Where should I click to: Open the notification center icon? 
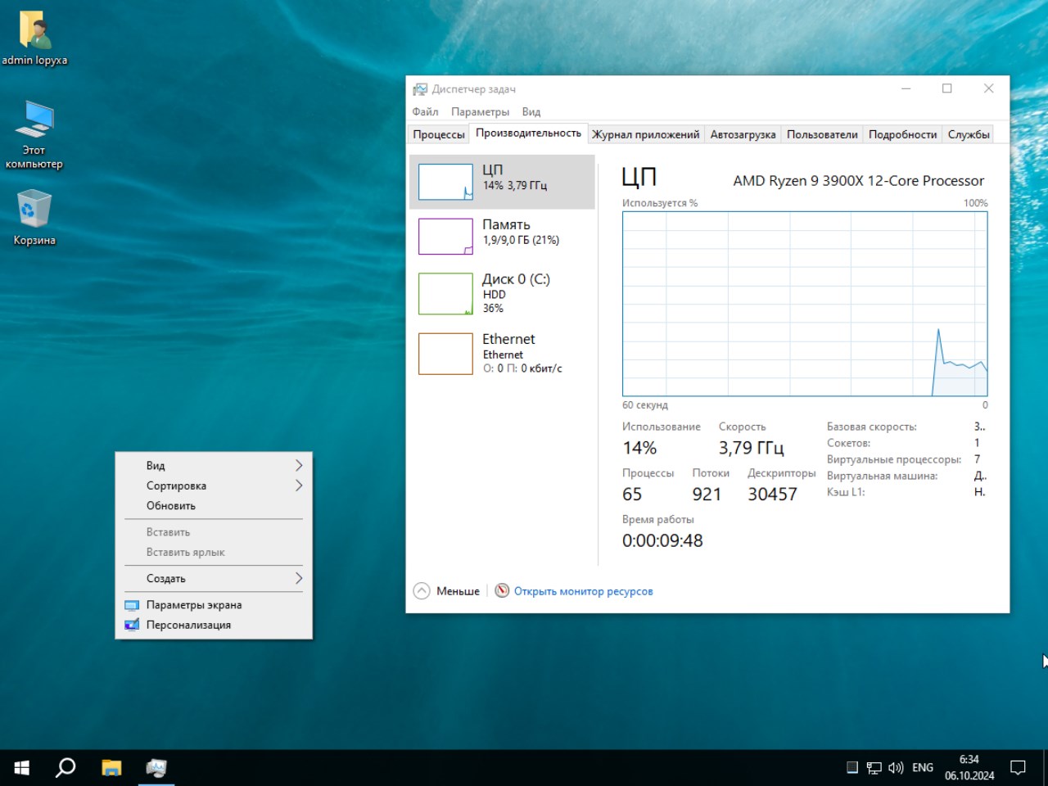click(1018, 767)
